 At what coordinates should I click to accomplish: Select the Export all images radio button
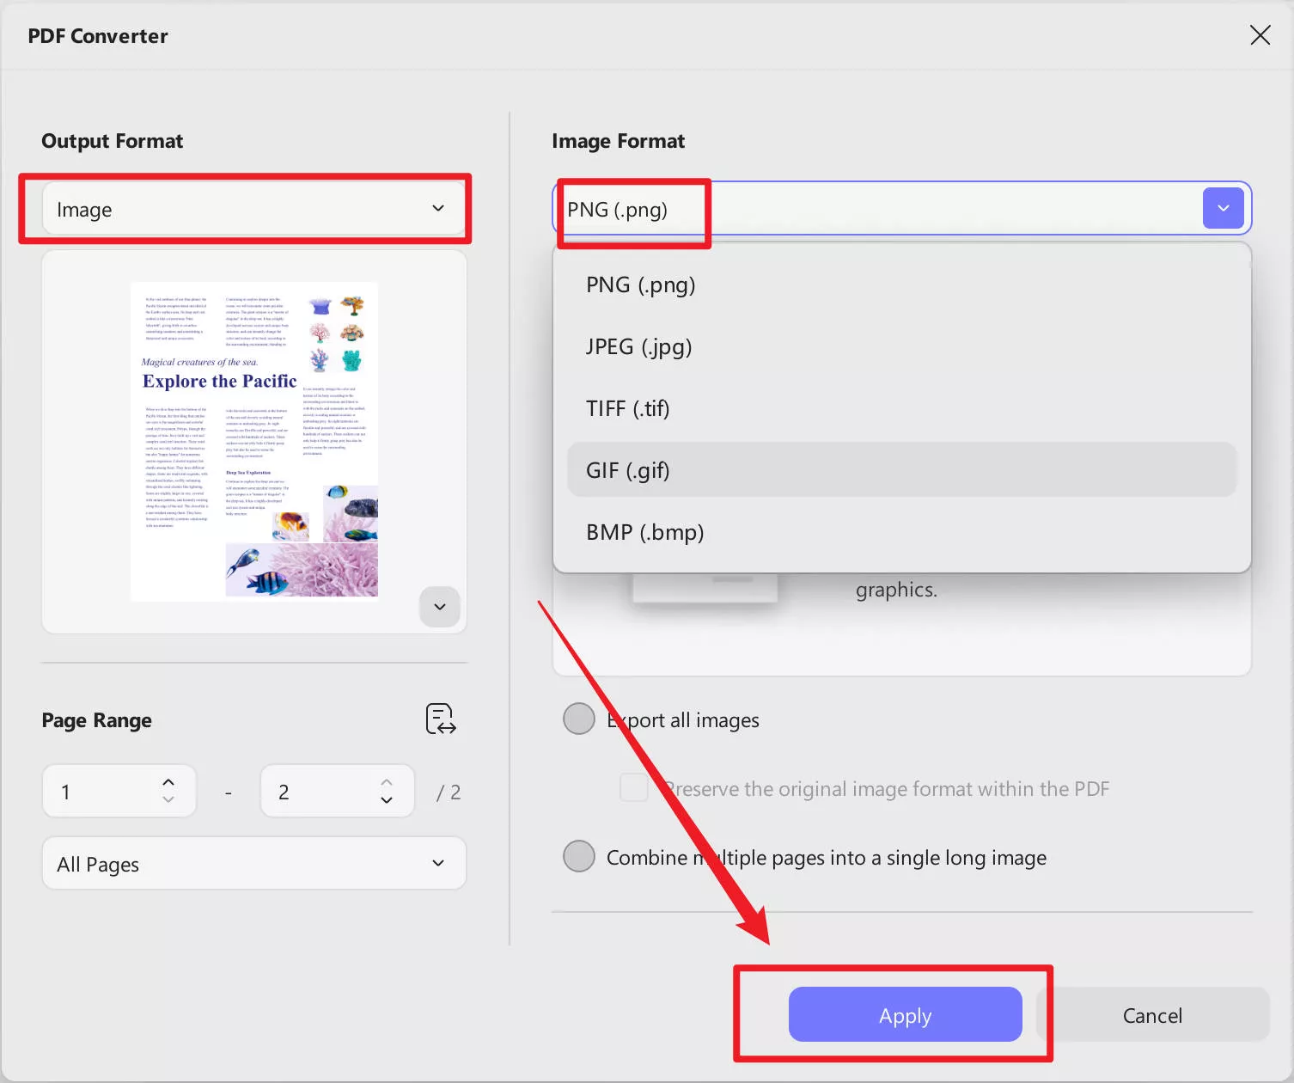pyautogui.click(x=578, y=719)
